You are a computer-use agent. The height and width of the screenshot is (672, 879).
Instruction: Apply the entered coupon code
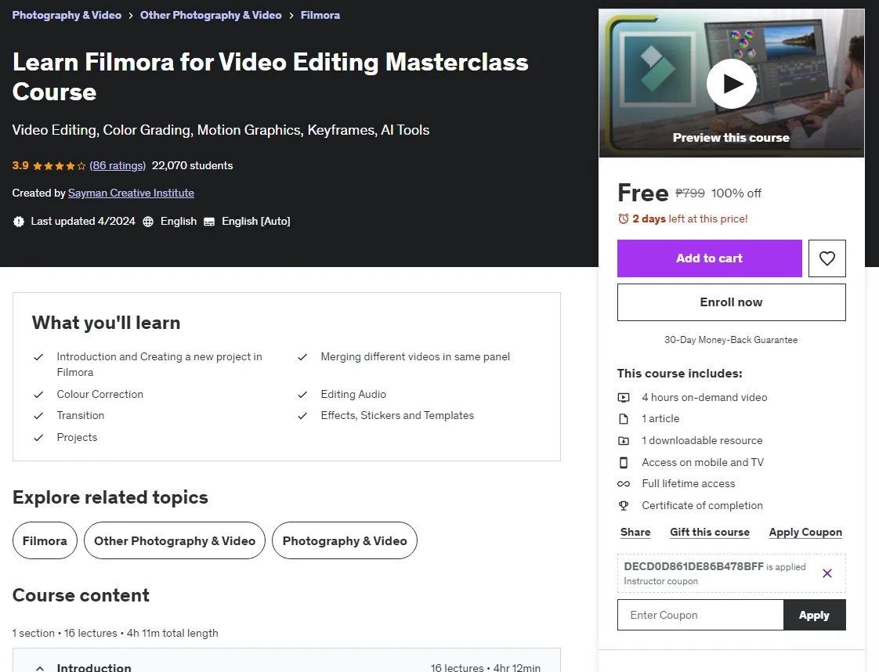(814, 615)
